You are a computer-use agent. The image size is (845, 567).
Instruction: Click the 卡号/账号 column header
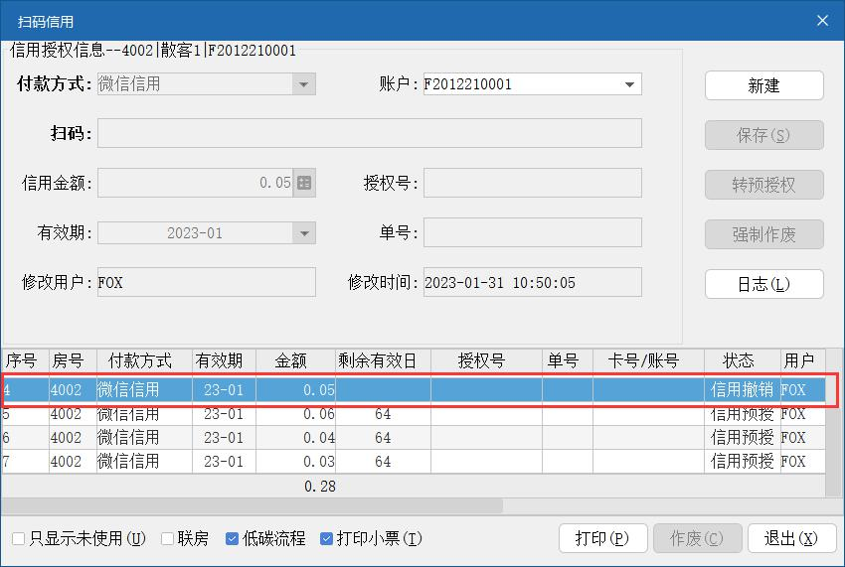648,360
